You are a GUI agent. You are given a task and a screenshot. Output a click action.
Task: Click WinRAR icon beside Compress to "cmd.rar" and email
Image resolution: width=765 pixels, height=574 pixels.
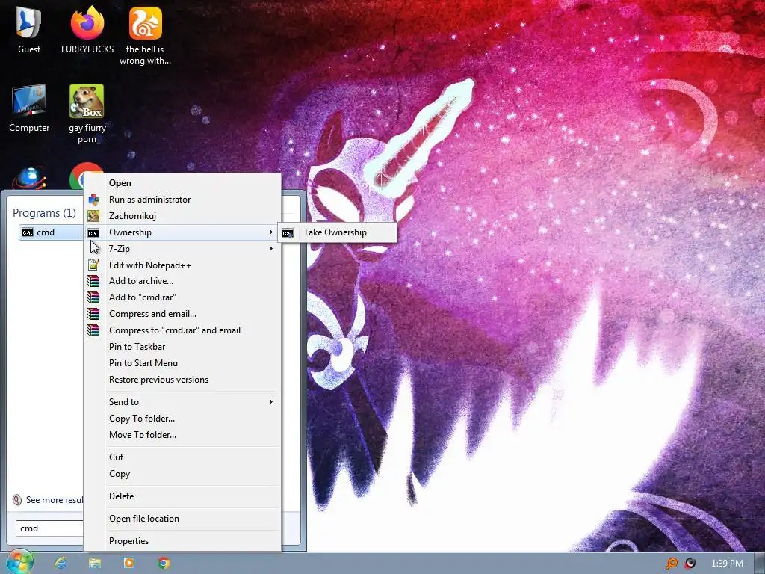93,330
